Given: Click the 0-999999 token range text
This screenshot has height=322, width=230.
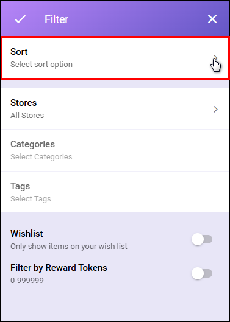Looking at the screenshot, I should pyautogui.click(x=27, y=281).
